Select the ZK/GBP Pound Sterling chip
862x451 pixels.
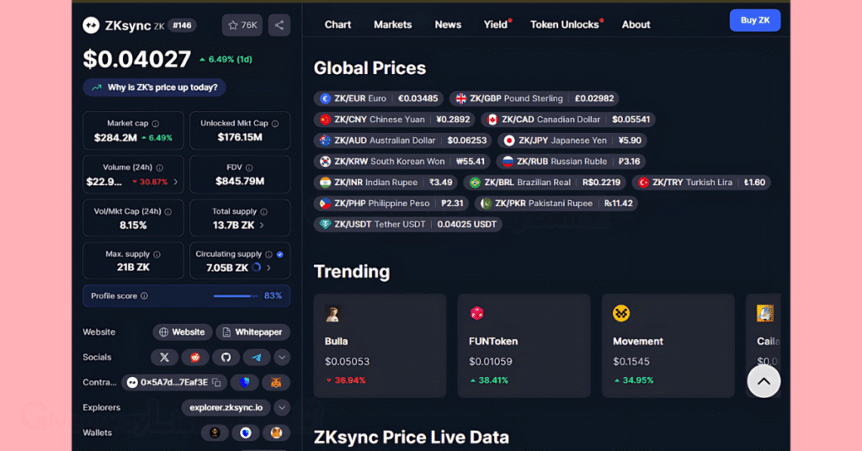[x=535, y=98]
